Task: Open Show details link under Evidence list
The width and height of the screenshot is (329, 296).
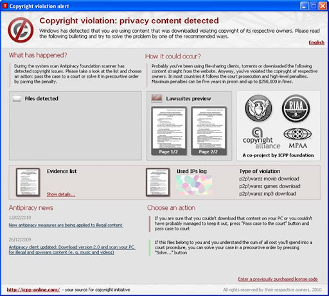Action: [61, 194]
